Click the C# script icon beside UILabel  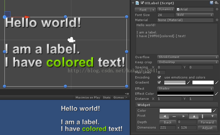click(x=137, y=3)
